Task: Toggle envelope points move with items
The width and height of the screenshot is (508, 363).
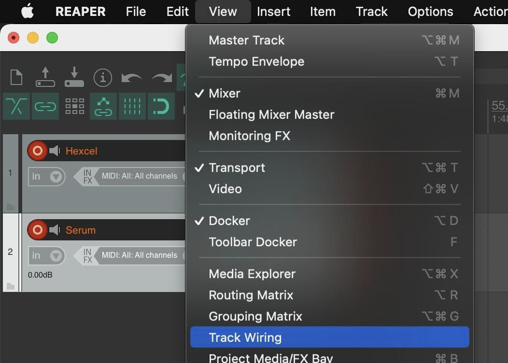Action: pos(103,106)
